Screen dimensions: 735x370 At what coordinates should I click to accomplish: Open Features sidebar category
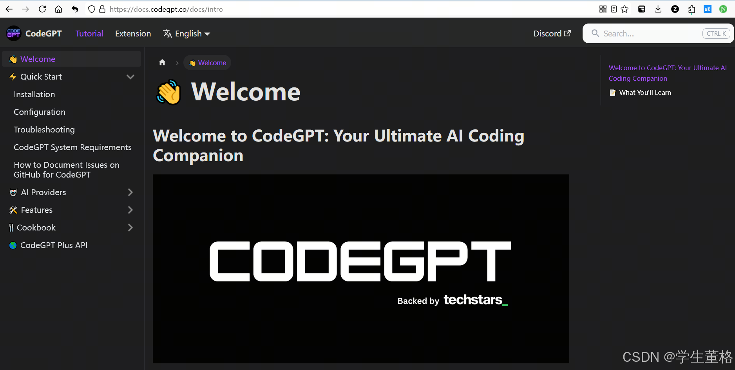click(x=37, y=210)
